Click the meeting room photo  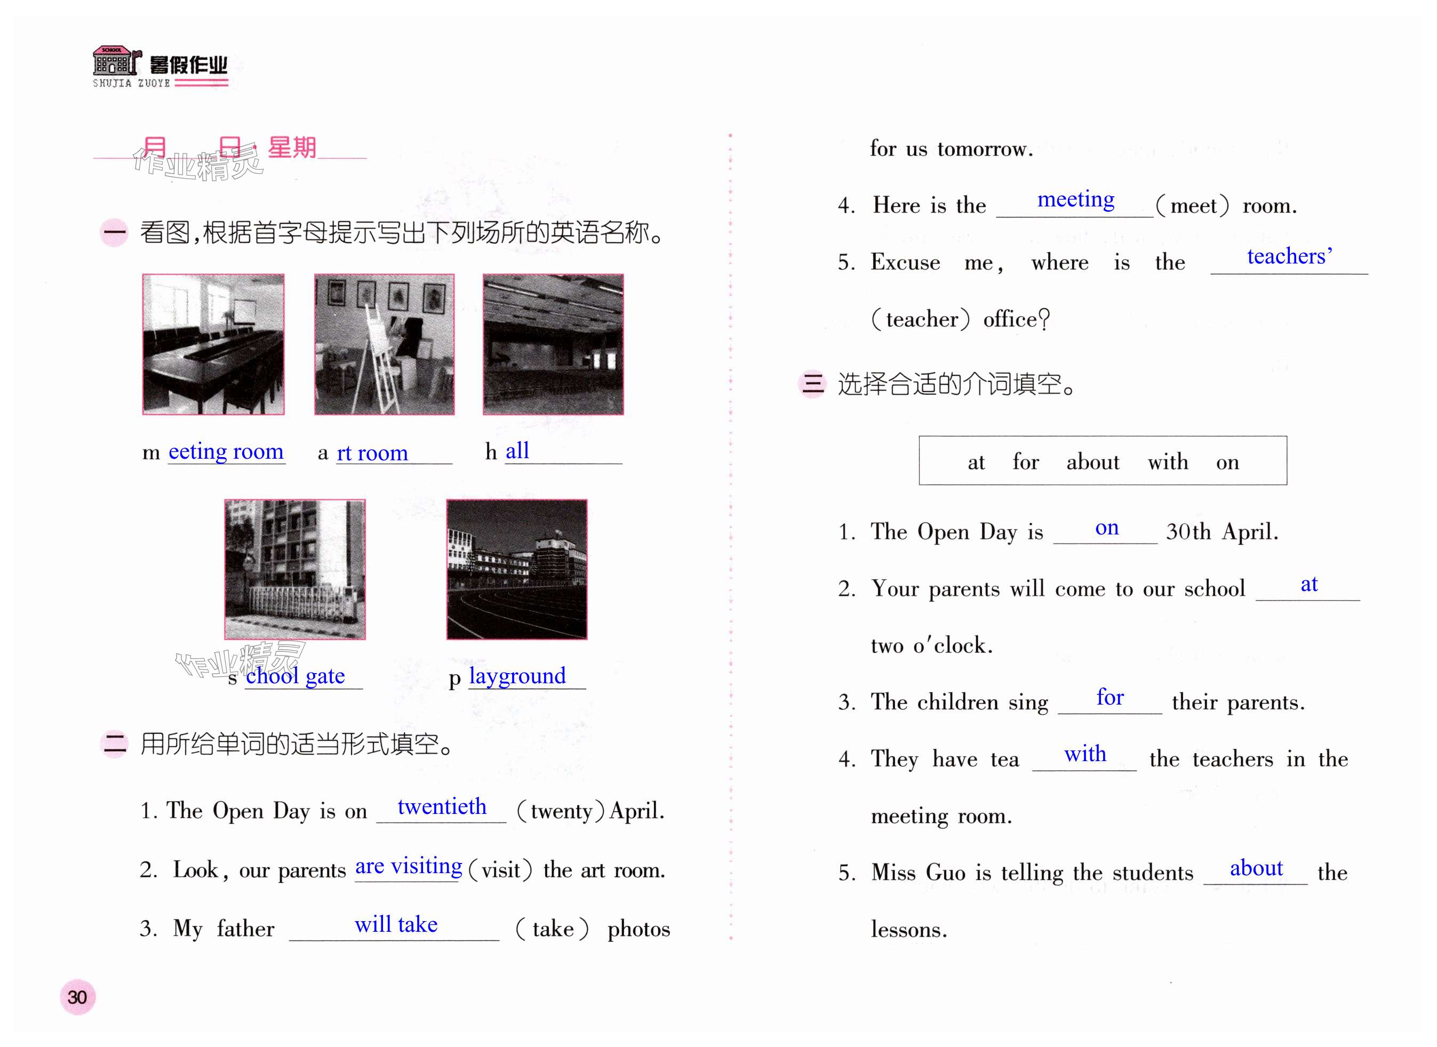tap(213, 344)
